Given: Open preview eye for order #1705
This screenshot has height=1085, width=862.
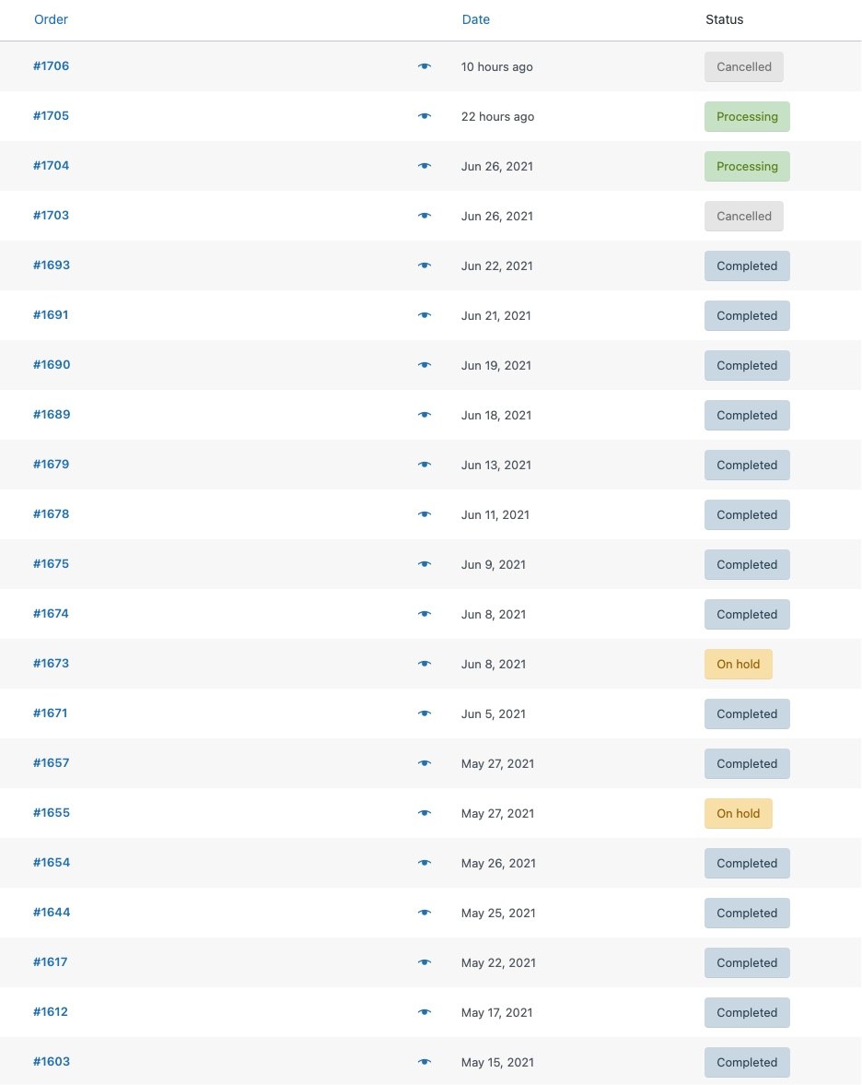Looking at the screenshot, I should pos(425,116).
